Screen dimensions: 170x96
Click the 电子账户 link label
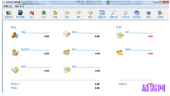point(25,49)
